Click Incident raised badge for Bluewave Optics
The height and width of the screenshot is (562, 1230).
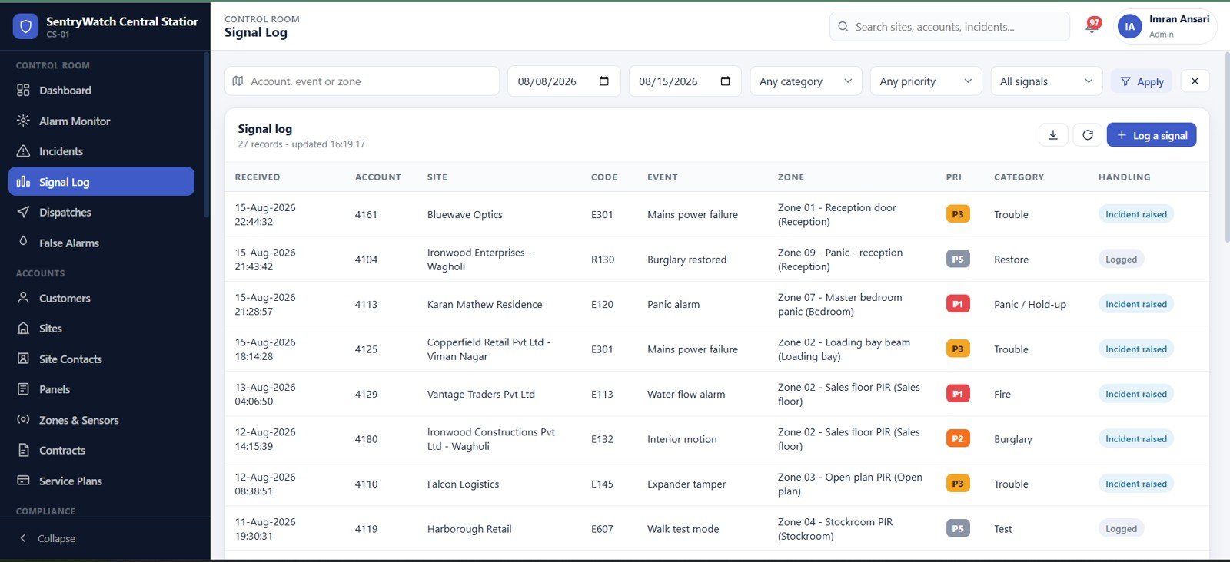pos(1135,214)
